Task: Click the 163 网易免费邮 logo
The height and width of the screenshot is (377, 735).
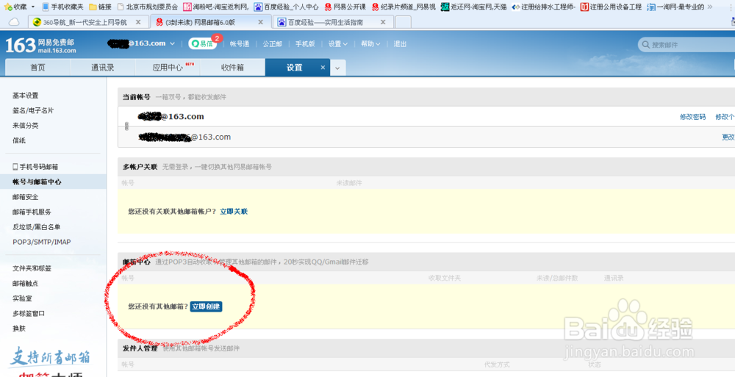Action: pos(40,46)
